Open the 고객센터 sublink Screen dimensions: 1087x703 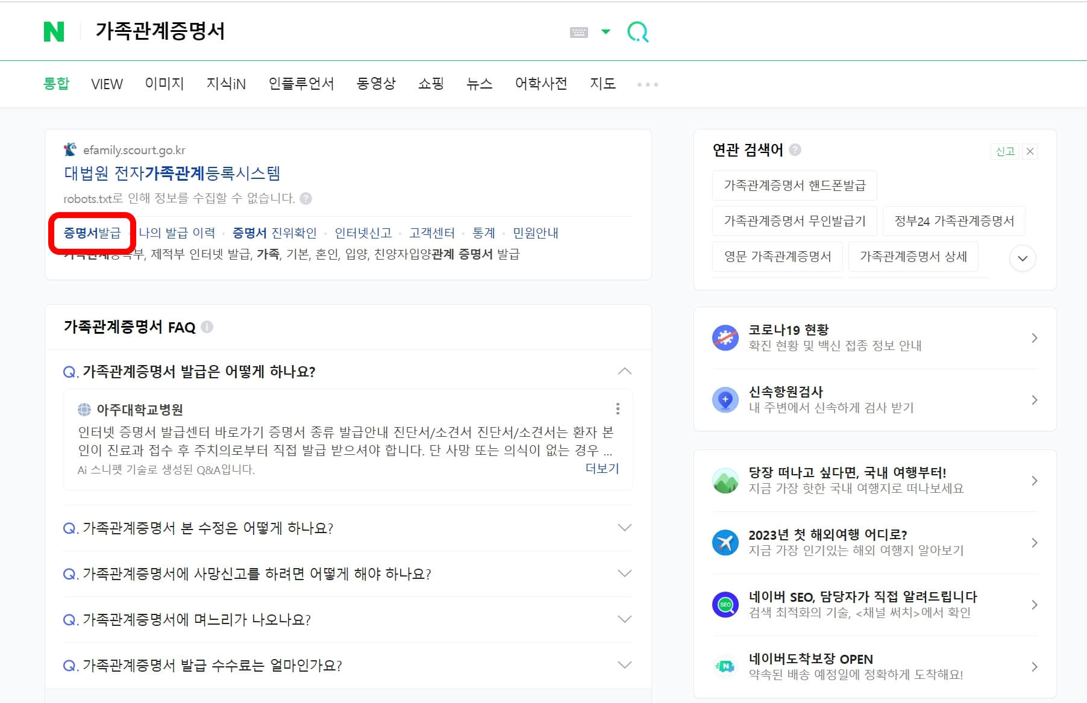pos(432,233)
